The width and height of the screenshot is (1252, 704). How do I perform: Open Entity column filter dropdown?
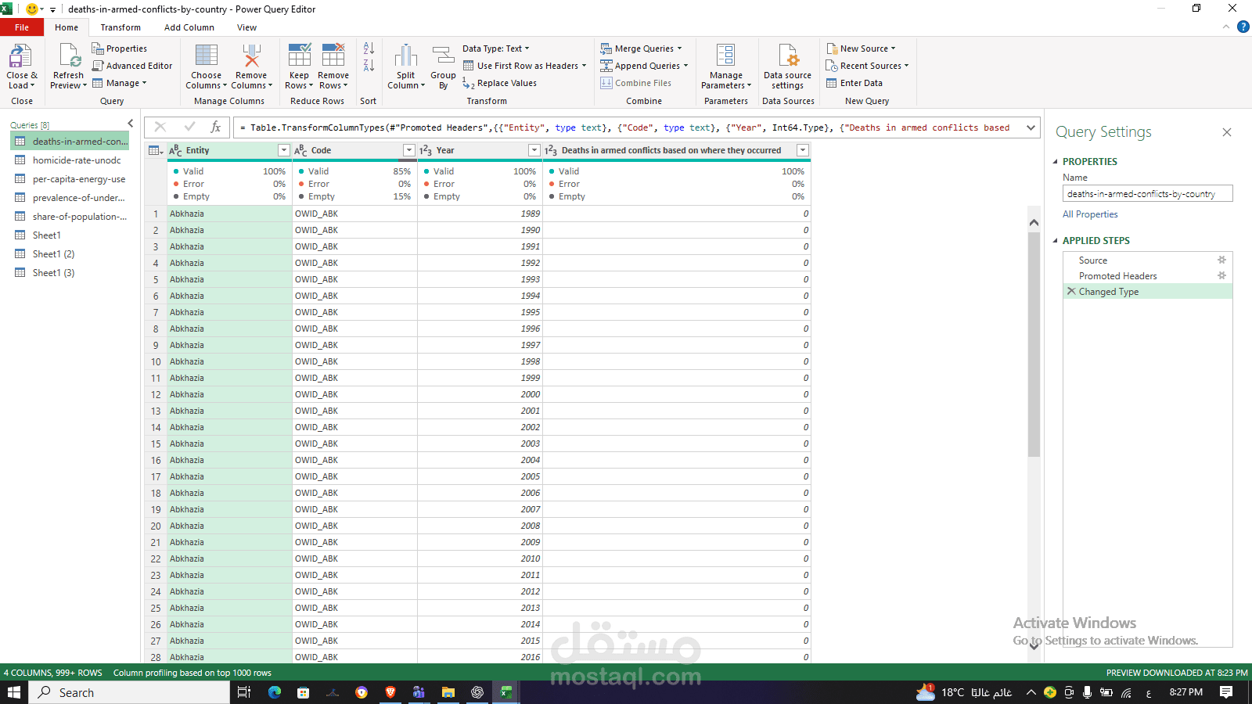coord(284,150)
